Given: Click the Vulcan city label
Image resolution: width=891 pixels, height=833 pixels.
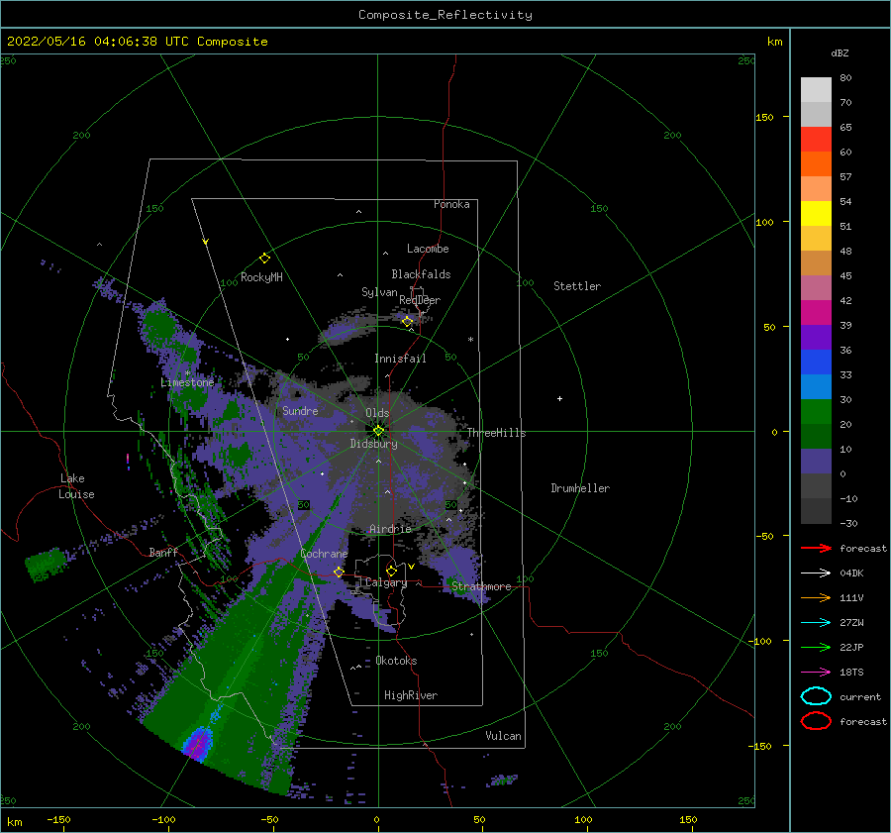Looking at the screenshot, I should coord(504,736).
